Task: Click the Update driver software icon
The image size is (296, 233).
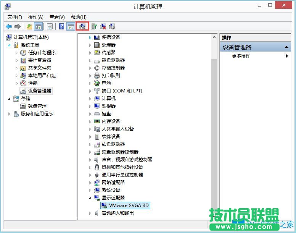Action: [94, 26]
